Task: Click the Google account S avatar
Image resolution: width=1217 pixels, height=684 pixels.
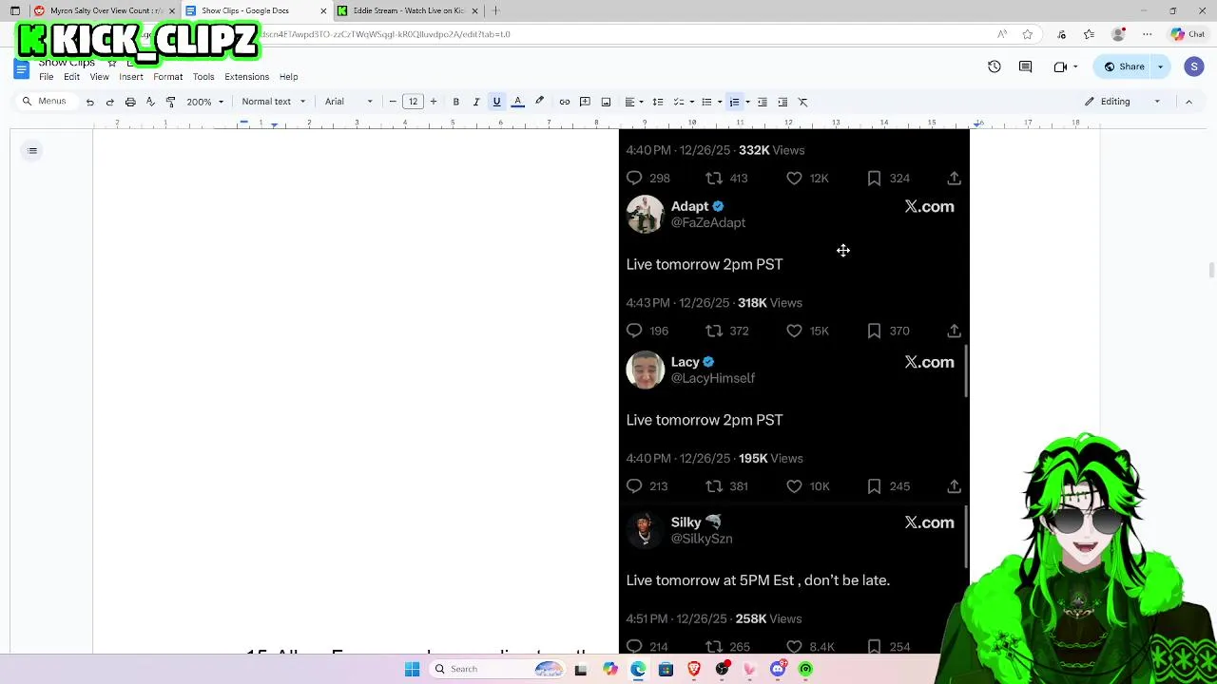Action: (1194, 66)
